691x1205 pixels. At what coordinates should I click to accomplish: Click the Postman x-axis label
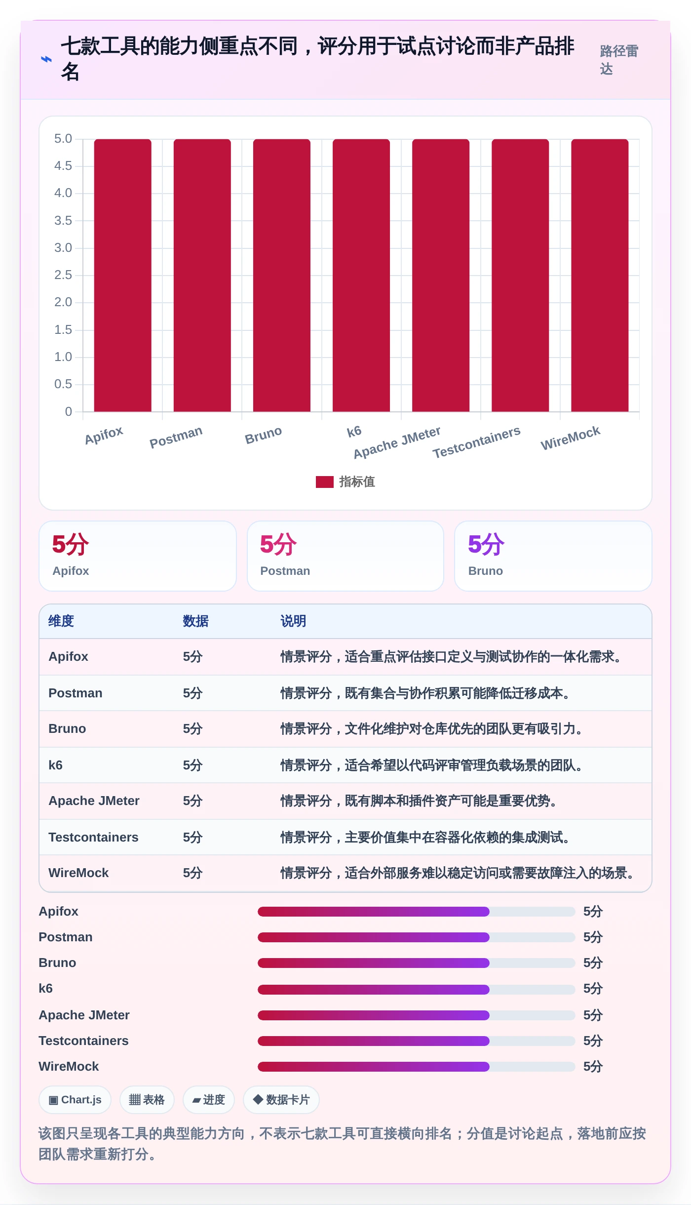coord(176,437)
